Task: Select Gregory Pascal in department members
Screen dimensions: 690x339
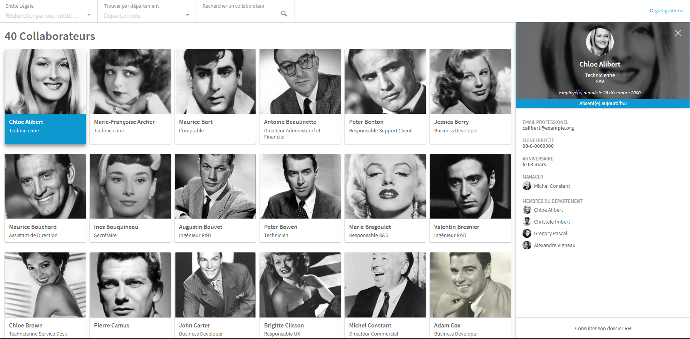Action: coord(550,233)
